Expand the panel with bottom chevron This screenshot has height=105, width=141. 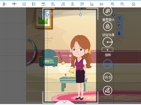(x=65, y=102)
